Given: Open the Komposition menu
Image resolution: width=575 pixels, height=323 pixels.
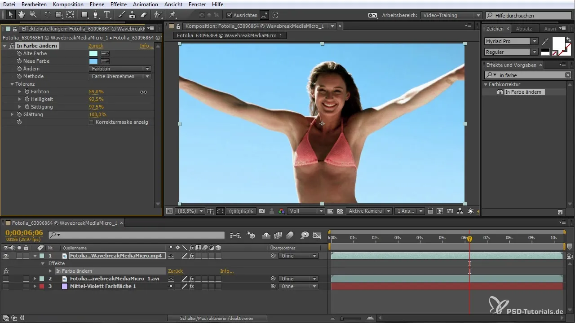Looking at the screenshot, I should tap(68, 4).
